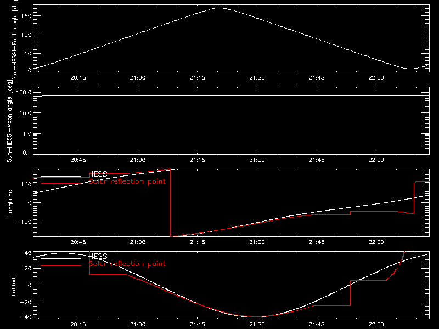Click the red legend line sample in Latitude plot
Image resolution: width=439 pixels, height=329 pixels.
[61, 266]
